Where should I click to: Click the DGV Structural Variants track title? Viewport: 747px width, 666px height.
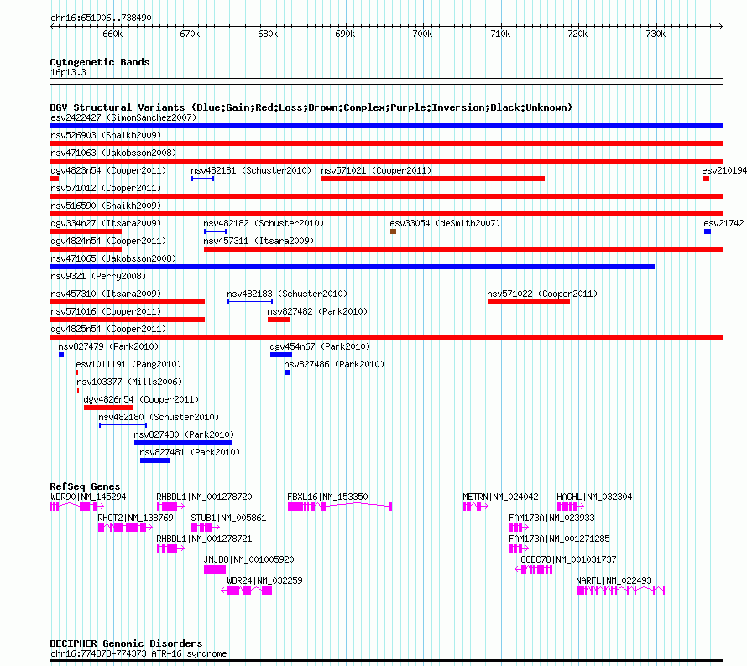pos(311,107)
